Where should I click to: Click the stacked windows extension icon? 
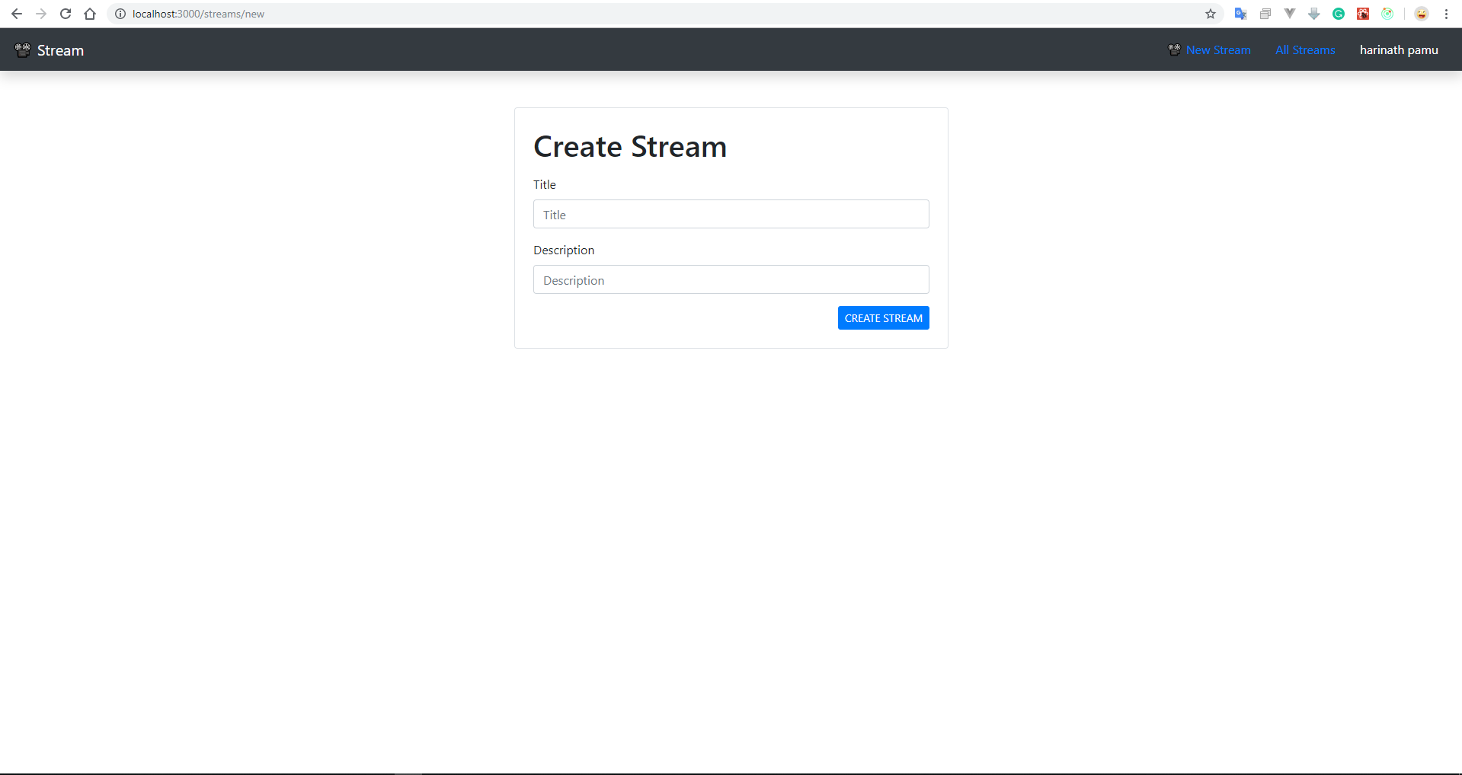click(1265, 14)
